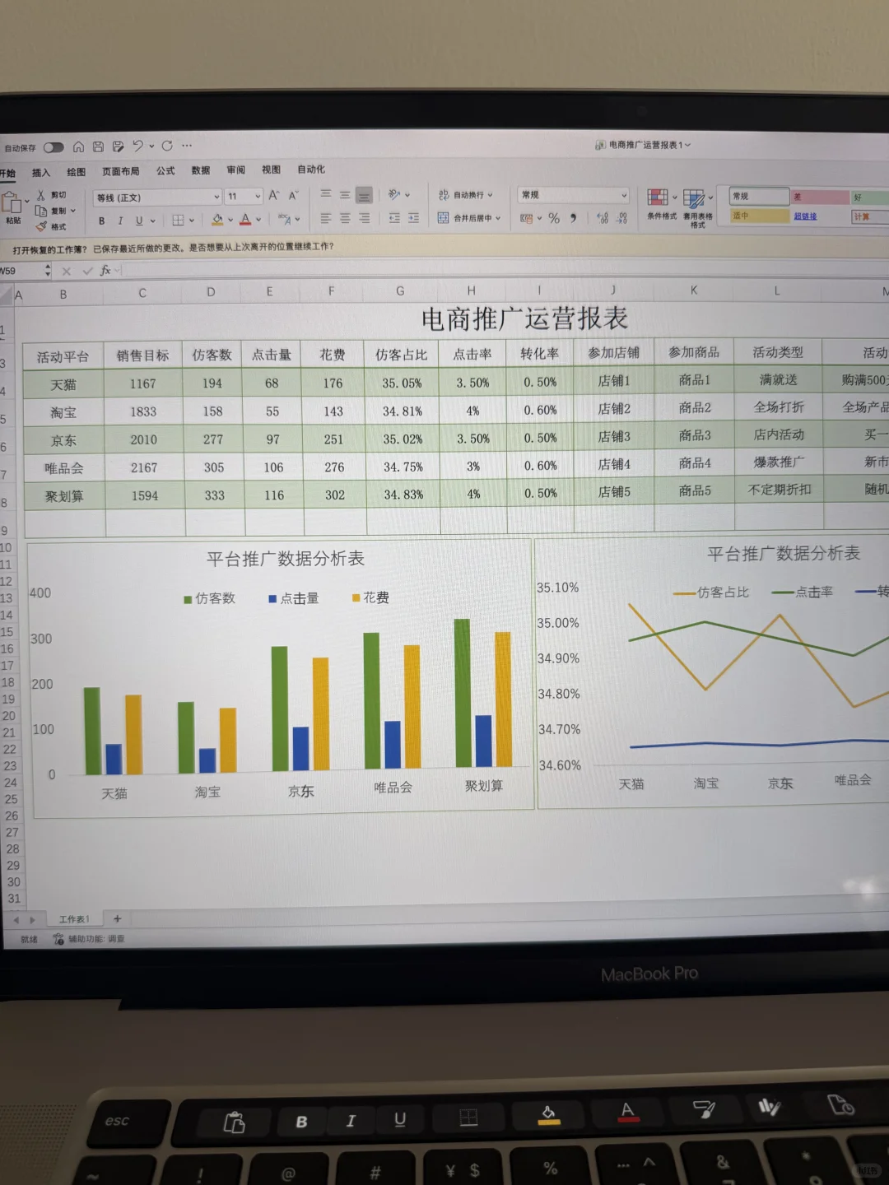
Task: Toggle the 自动保存 (AutoSave) switch
Action: 54,146
